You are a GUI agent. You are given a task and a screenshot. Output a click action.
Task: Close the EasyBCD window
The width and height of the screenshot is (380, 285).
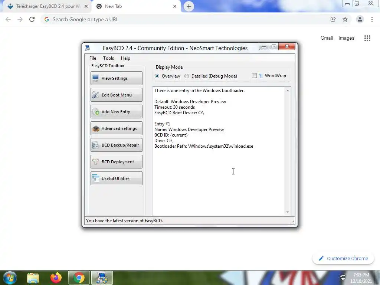click(x=287, y=46)
